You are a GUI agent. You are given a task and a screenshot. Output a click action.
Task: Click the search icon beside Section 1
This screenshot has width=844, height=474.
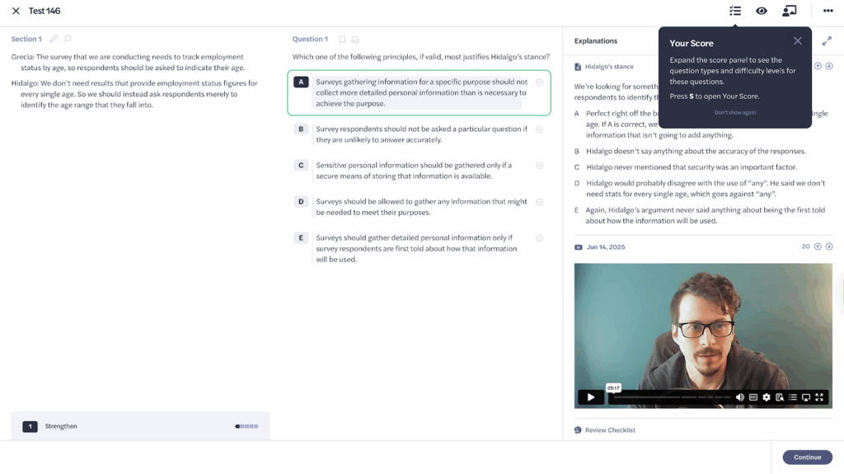(68, 39)
